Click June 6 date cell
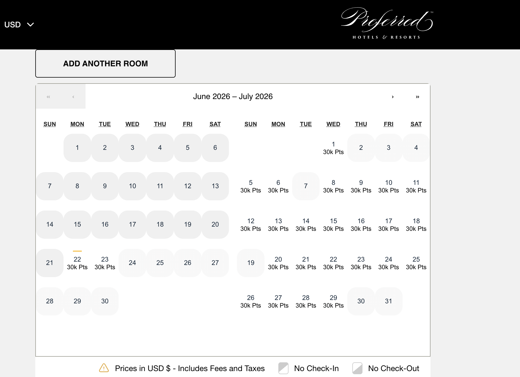 [215, 148]
